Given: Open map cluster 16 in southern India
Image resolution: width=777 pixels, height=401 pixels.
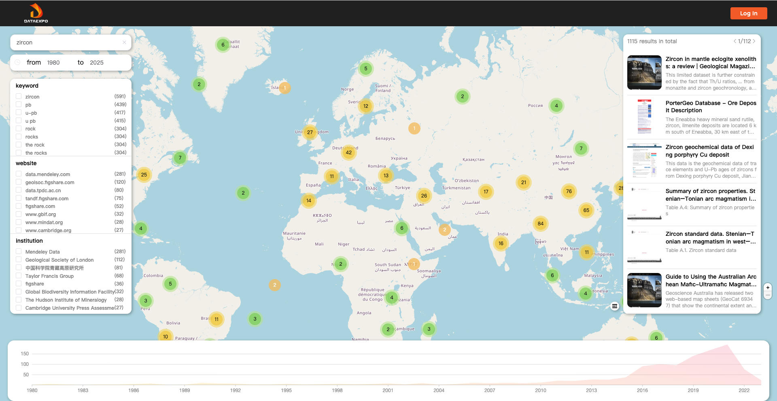Looking at the screenshot, I should coord(501,244).
